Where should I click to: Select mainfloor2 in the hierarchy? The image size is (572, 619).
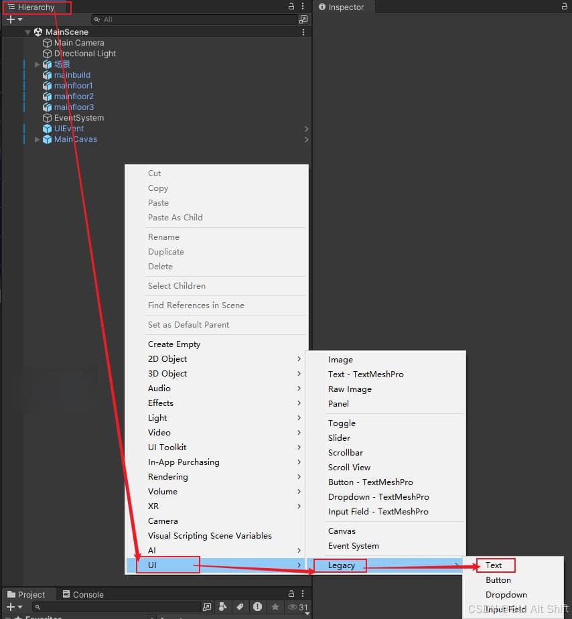pos(74,96)
